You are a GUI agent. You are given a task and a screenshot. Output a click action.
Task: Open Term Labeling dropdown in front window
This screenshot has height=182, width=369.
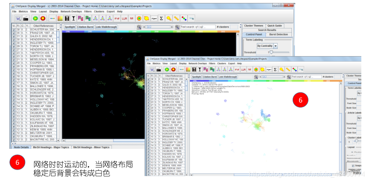pos(359,94)
